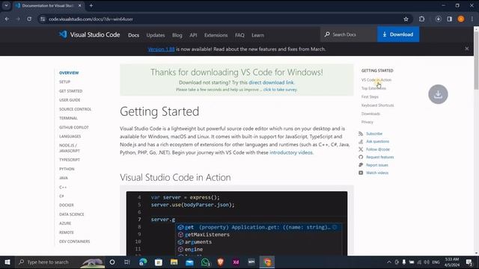Open the tab search chevron

[x=6, y=5]
